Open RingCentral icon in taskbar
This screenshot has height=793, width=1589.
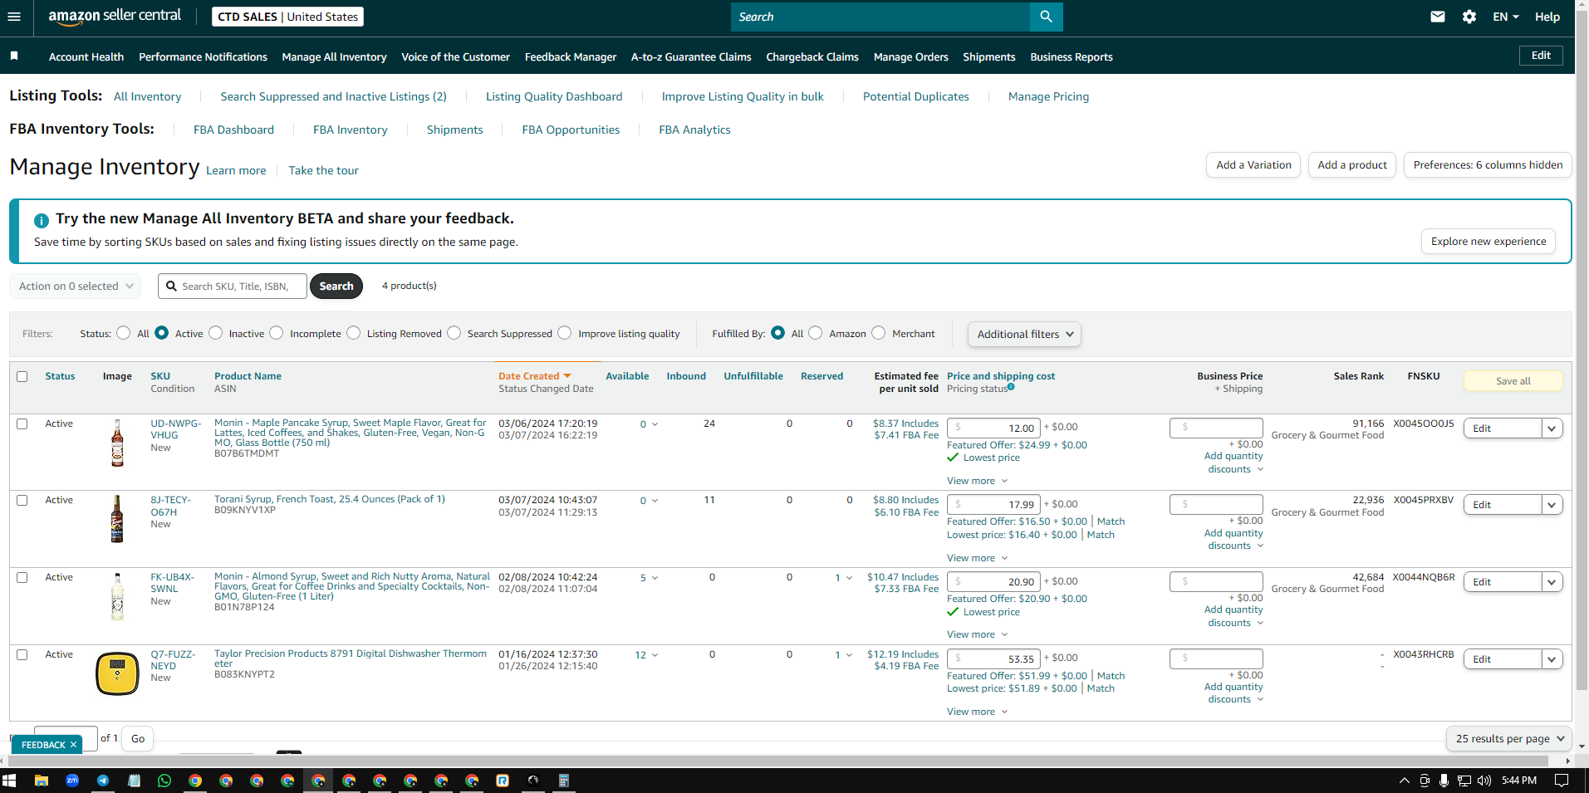[503, 781]
